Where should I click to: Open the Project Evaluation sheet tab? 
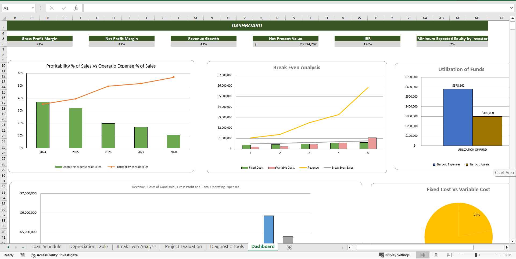[x=183, y=247]
